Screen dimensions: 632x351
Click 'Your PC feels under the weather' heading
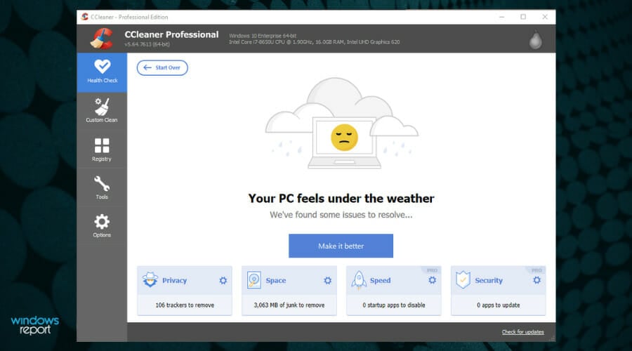pos(341,198)
